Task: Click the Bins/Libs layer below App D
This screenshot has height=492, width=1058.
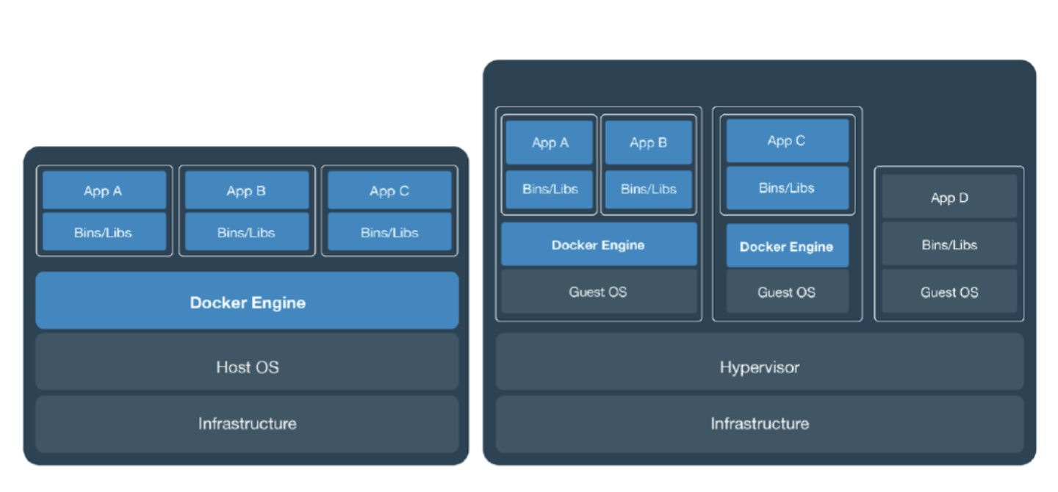Action: tap(949, 245)
